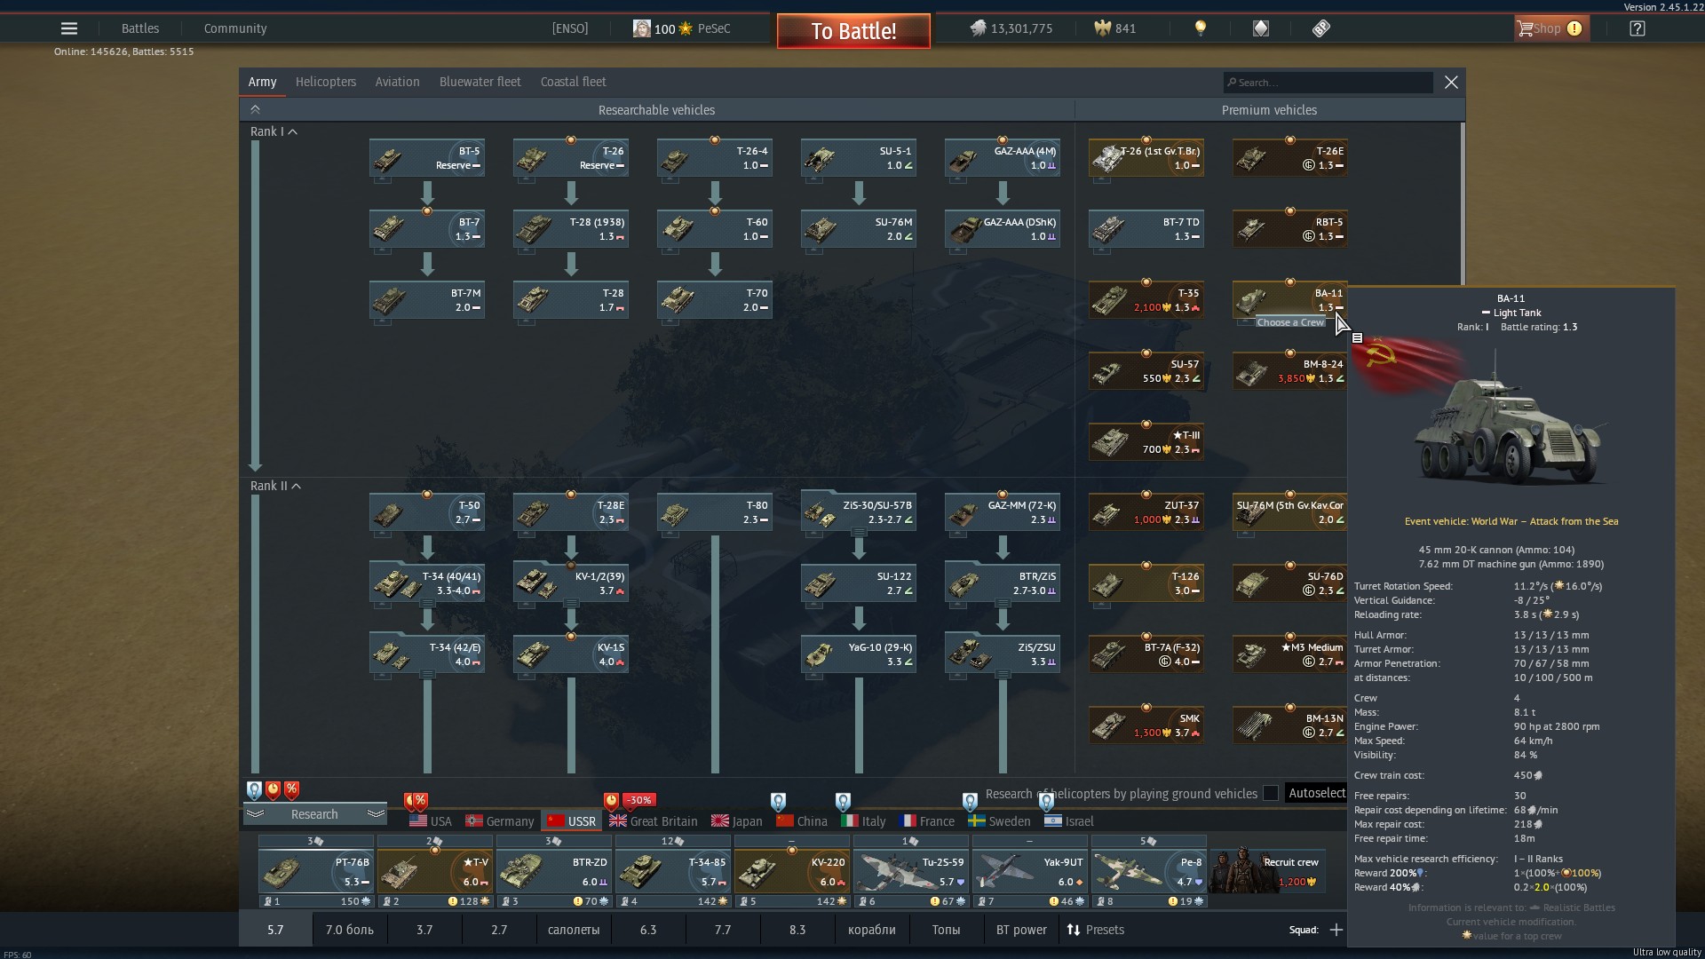
Task: Open the help question mark icon
Action: pos(1638,28)
